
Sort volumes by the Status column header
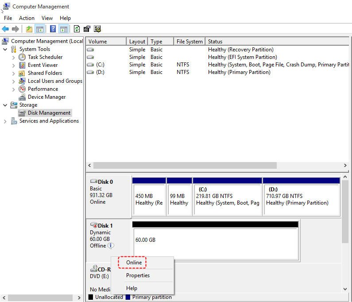277,42
